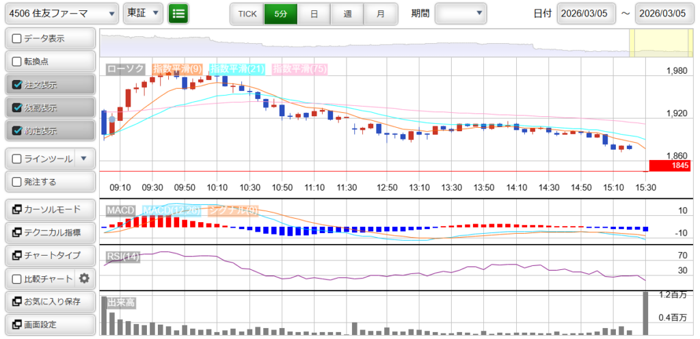Open チャートタイプ selection window
This screenshot has width=700, height=339.
[49, 255]
